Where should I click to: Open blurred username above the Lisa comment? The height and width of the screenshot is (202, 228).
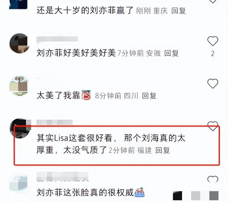coord(55,122)
